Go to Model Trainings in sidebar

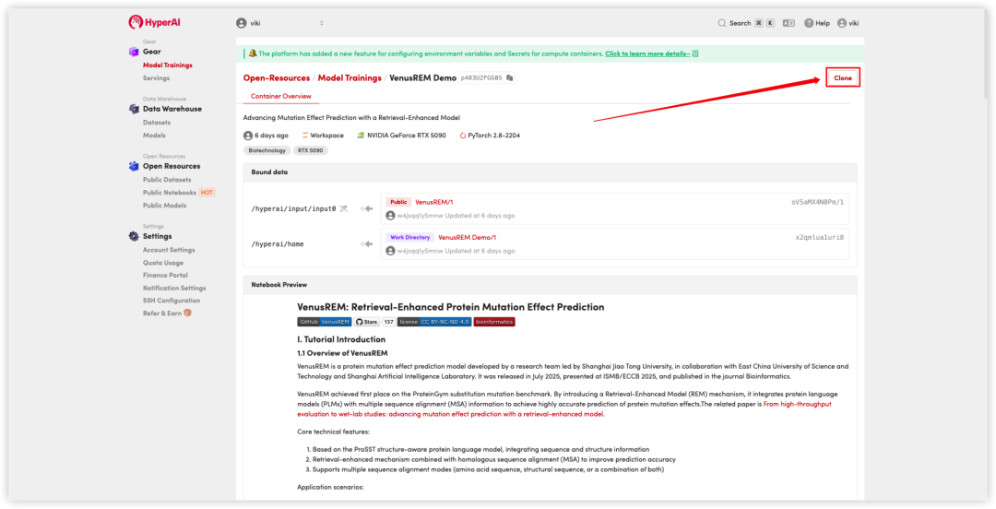[168, 65]
